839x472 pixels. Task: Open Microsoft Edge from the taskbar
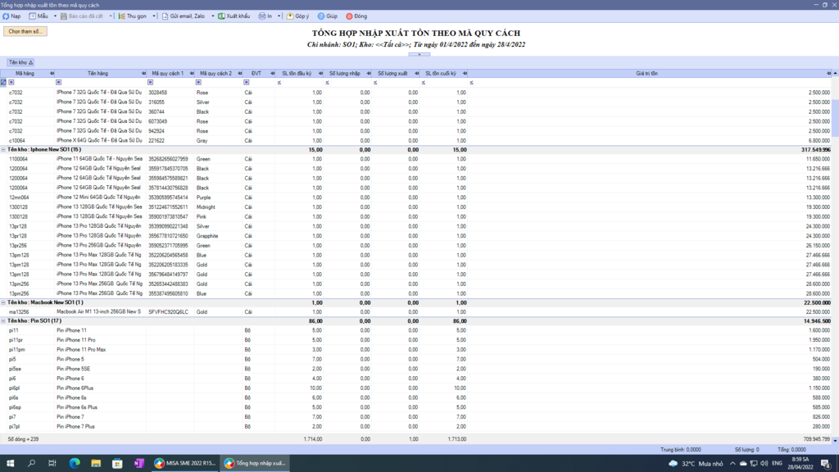pyautogui.click(x=75, y=464)
